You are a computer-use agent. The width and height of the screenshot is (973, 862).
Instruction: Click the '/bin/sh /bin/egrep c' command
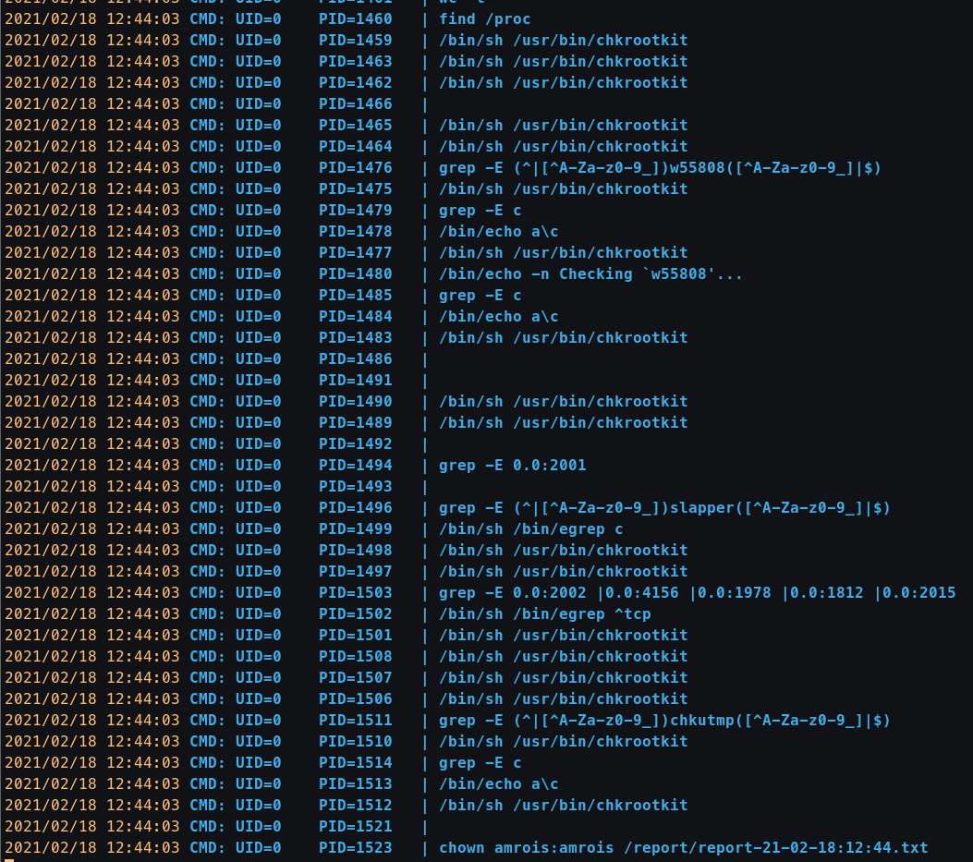530,528
